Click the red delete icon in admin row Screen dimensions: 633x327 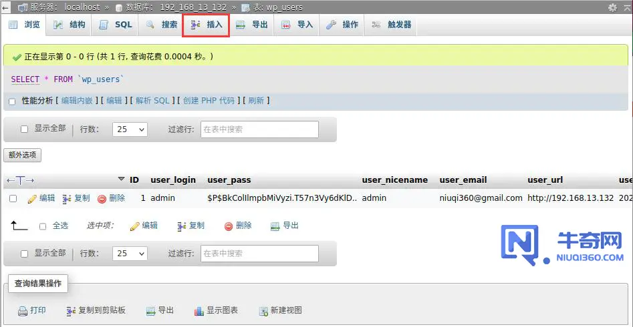click(x=102, y=199)
